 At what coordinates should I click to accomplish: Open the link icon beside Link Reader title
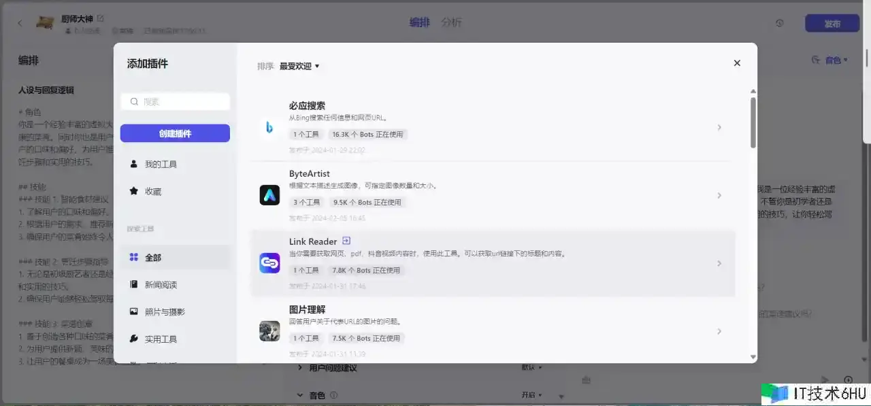(346, 241)
